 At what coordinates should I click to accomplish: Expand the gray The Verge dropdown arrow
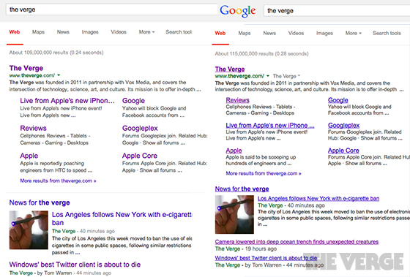(299, 76)
